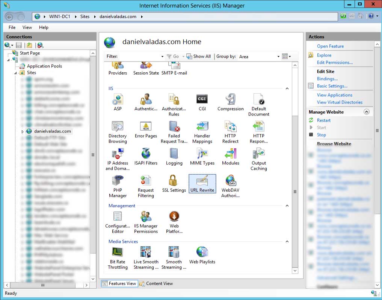Image resolution: width=382 pixels, height=300 pixels.
Task: Expand the danielvaladas.com tree node
Action: pyautogui.click(x=23, y=132)
